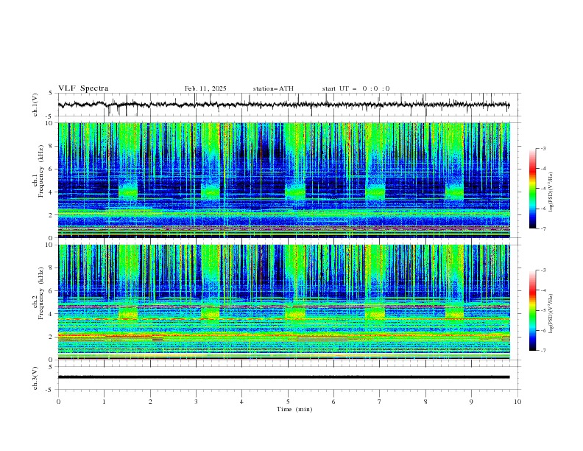The width and height of the screenshot is (583, 451).
Task: Click the "ch.1(V)" waveform axis label
Action: [35, 105]
